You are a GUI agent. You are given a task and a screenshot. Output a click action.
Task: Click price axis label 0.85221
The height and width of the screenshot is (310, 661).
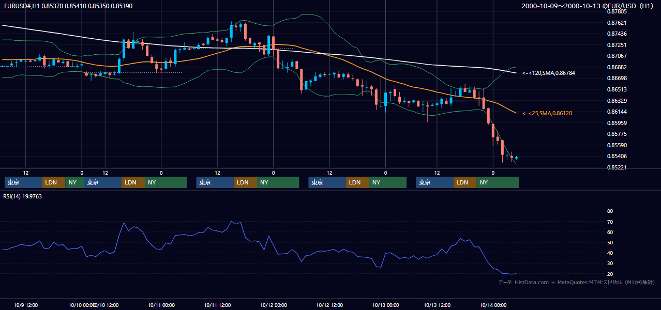(617, 167)
